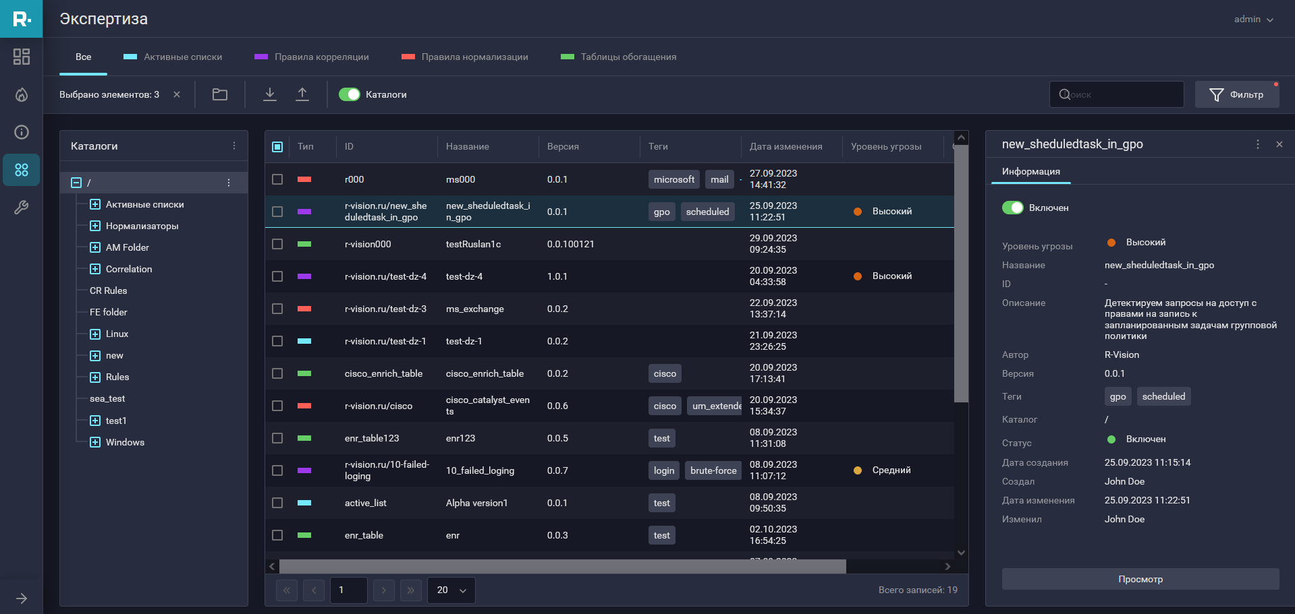This screenshot has width=1295, height=614.
Task: Switch to the Активные списки tab
Action: (173, 57)
